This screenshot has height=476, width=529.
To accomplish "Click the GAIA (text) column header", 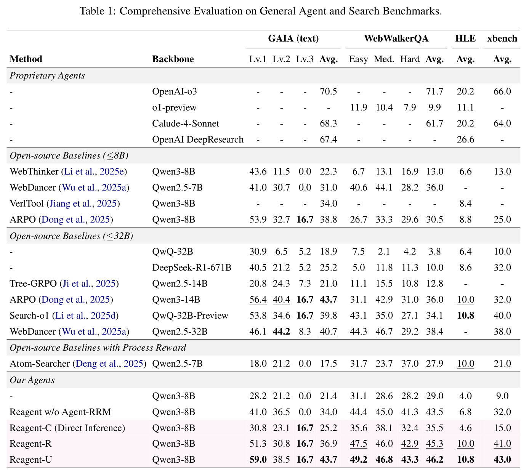I will [293, 38].
